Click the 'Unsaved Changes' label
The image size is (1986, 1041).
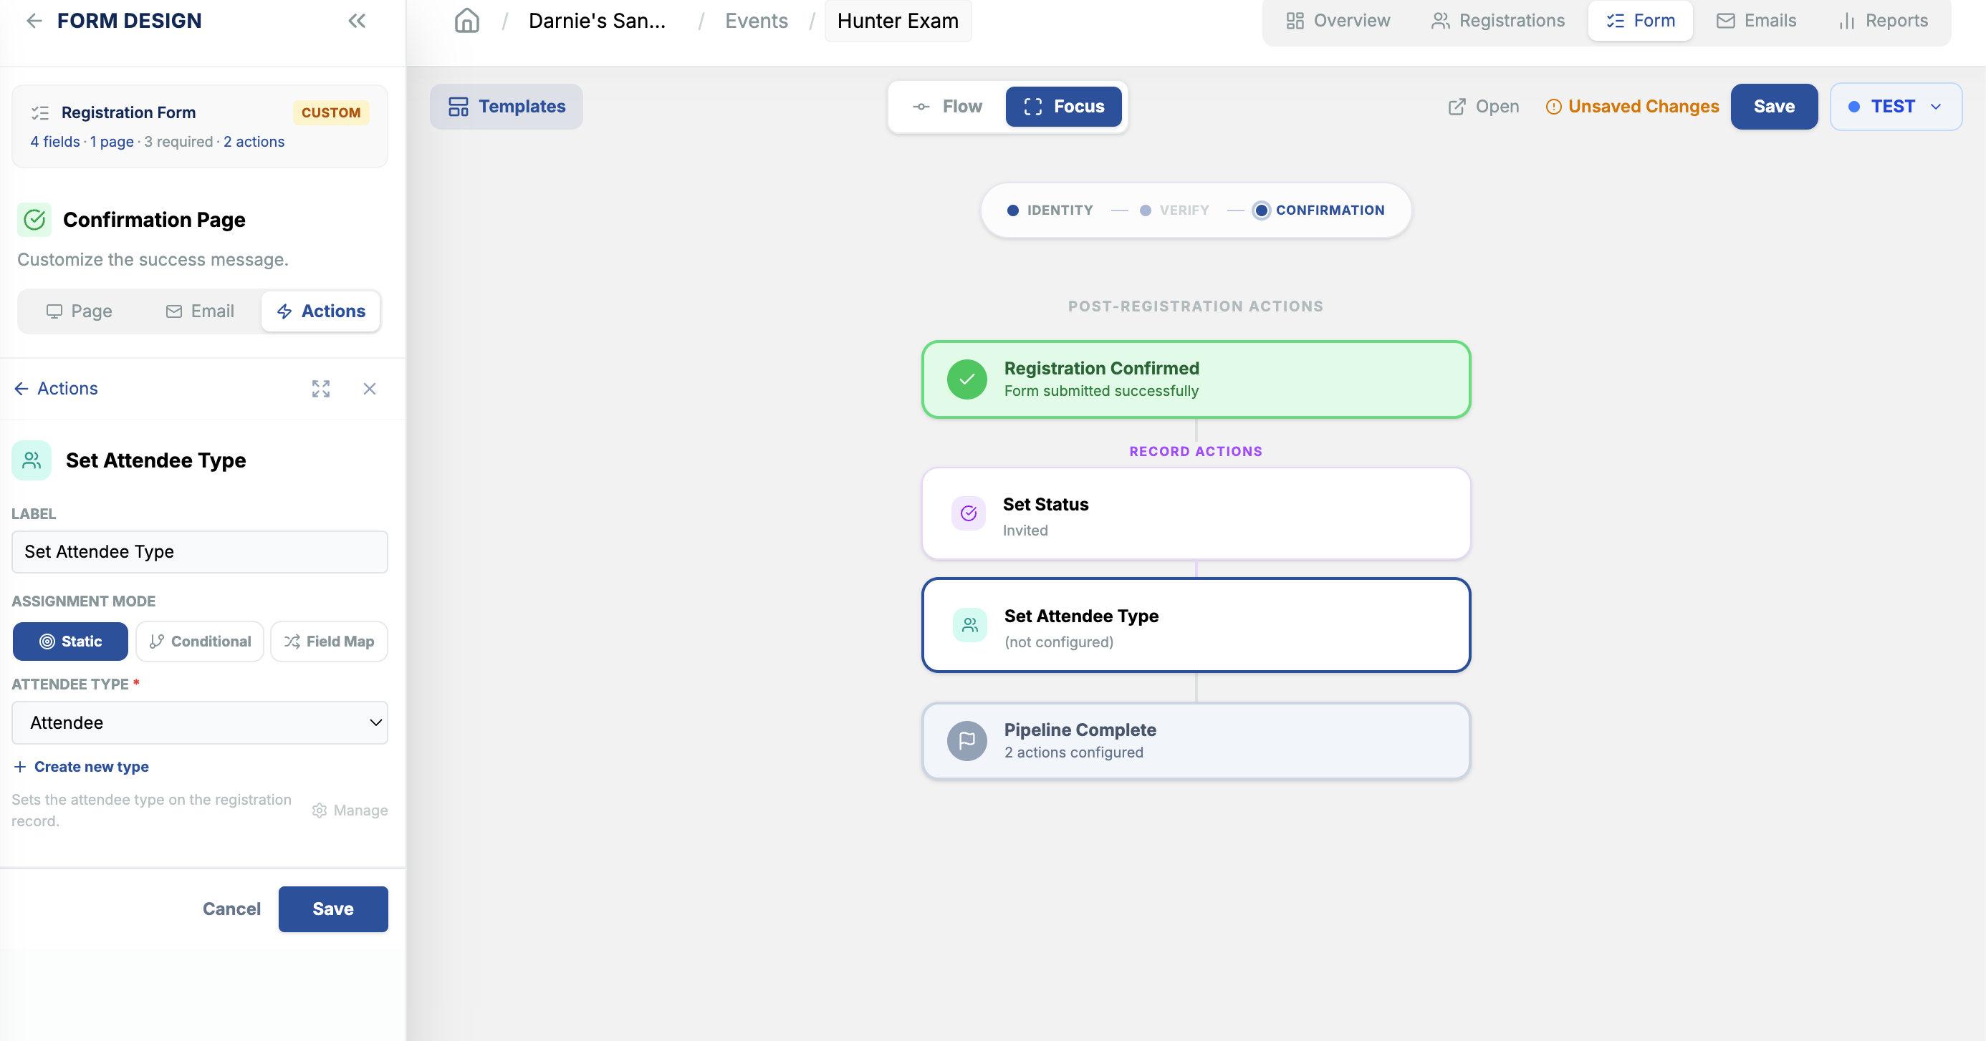click(x=1644, y=107)
